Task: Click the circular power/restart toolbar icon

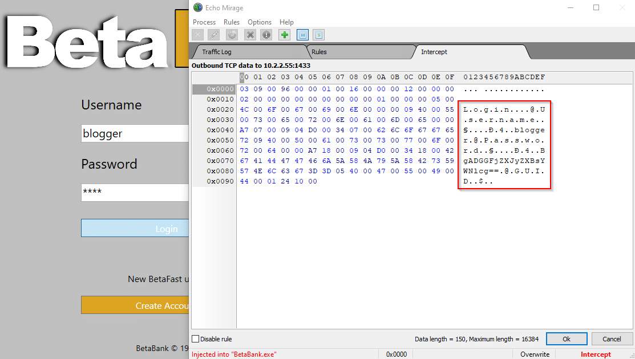Action: (232, 35)
